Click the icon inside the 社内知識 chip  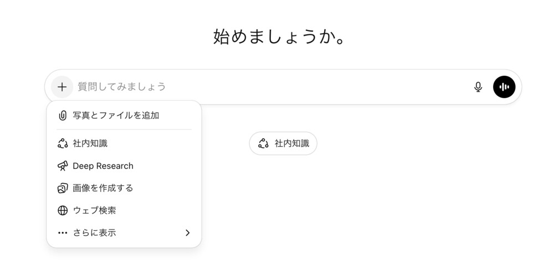pos(264,144)
